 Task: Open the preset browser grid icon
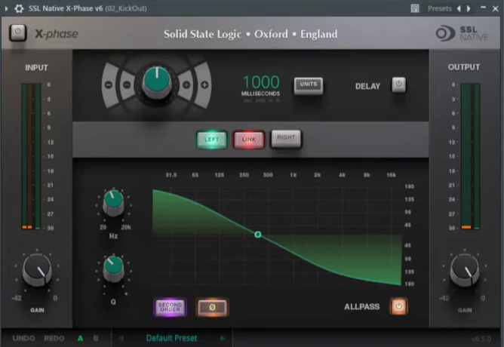(x=415, y=8)
